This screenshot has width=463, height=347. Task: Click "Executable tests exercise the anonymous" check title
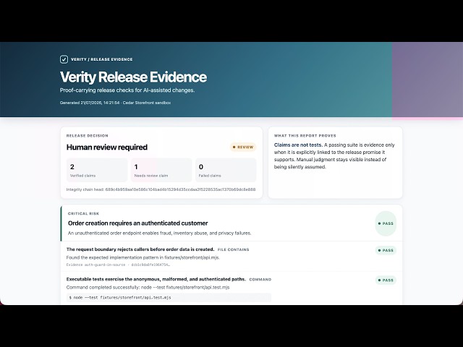point(156,279)
